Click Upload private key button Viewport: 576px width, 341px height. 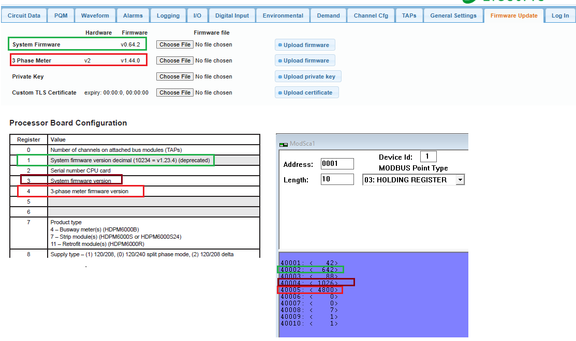pyautogui.click(x=308, y=76)
